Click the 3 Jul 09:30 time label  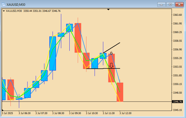click(x=75, y=113)
